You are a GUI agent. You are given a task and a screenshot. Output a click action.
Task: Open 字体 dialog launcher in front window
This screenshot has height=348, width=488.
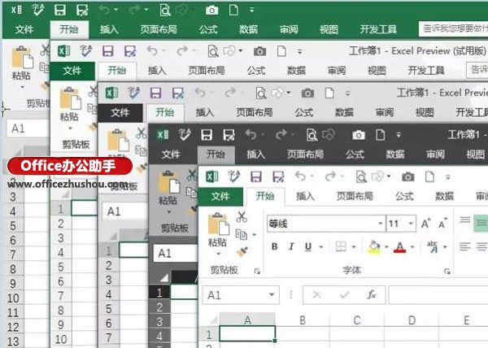tap(447, 272)
